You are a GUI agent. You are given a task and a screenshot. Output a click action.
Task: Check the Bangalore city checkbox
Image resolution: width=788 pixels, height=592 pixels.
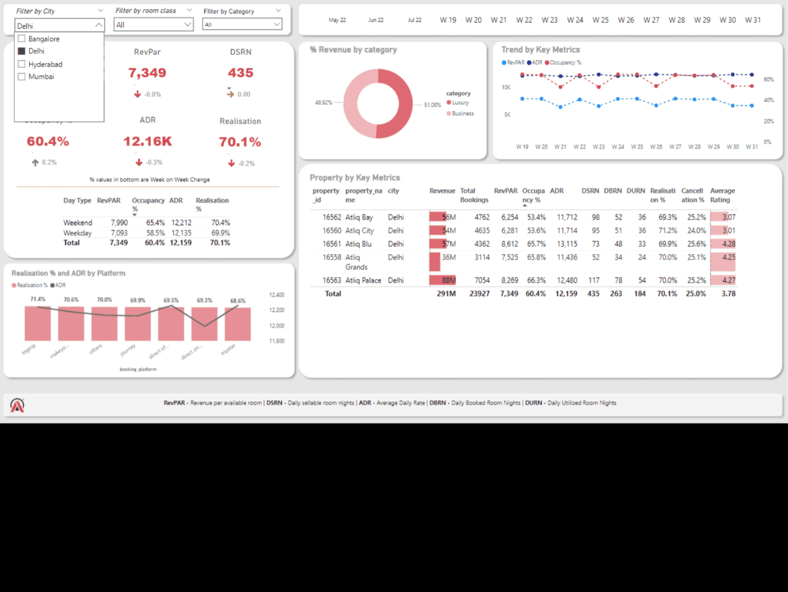click(x=22, y=39)
